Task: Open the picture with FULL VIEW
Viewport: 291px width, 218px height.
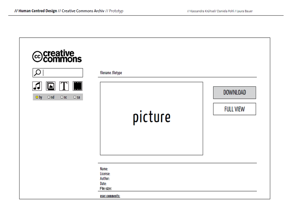Action: [x=234, y=109]
